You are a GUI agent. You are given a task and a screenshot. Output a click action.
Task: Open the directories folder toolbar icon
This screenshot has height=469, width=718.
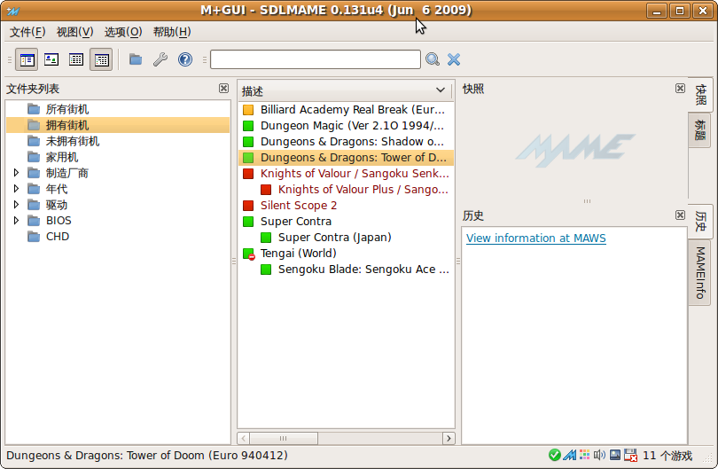(136, 59)
